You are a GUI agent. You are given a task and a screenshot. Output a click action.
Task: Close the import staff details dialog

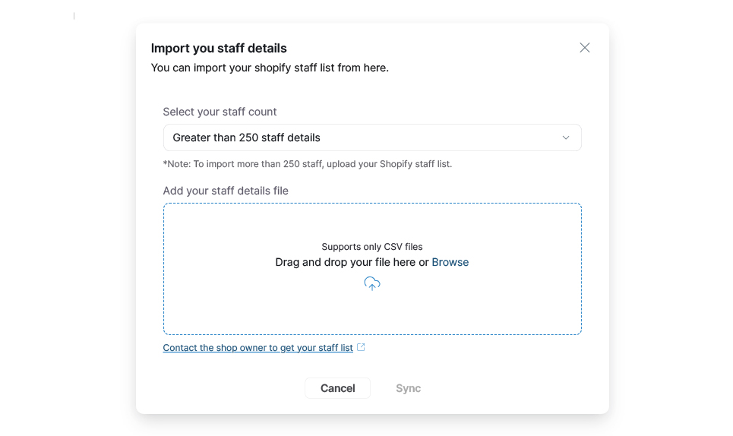pyautogui.click(x=584, y=48)
